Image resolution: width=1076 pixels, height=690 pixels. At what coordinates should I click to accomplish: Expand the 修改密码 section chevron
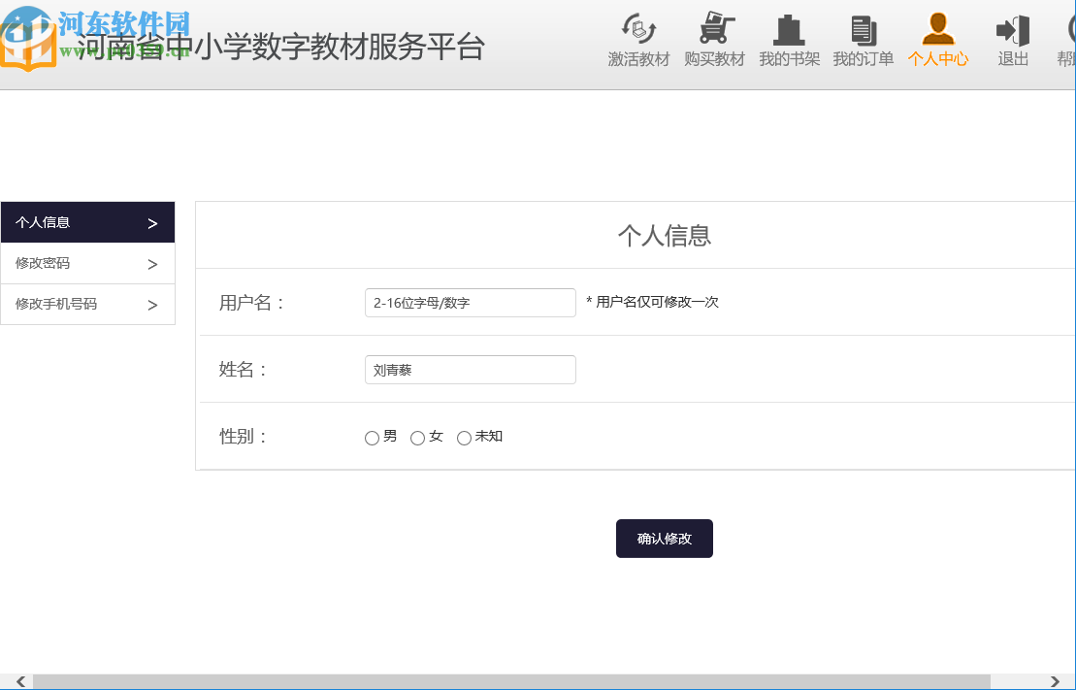[x=152, y=263]
